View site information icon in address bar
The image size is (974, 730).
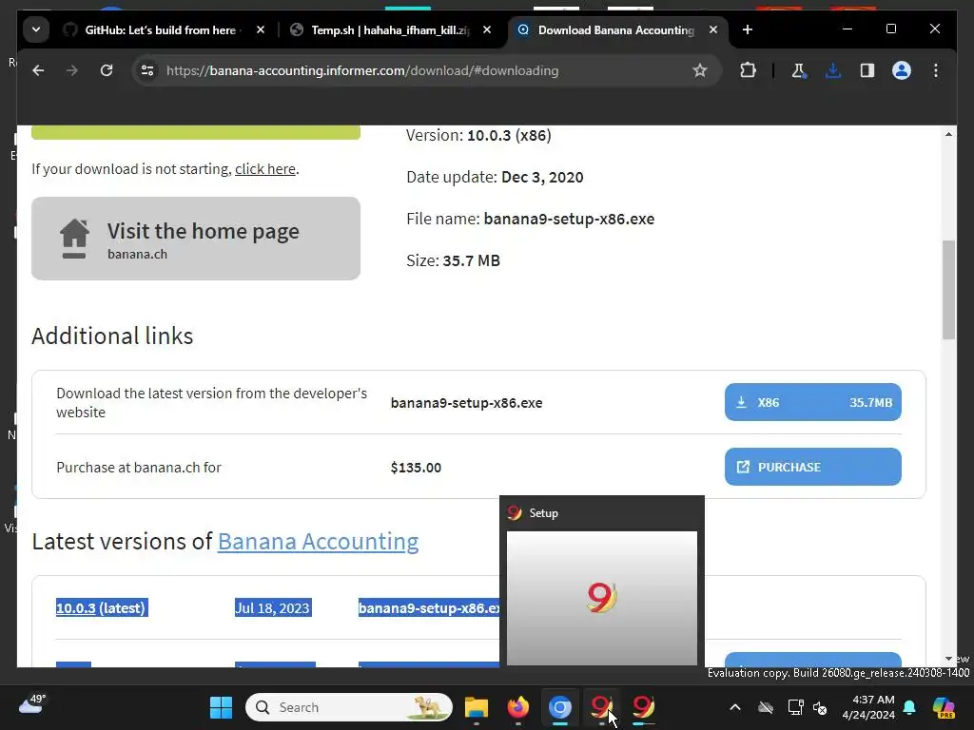pyautogui.click(x=147, y=70)
